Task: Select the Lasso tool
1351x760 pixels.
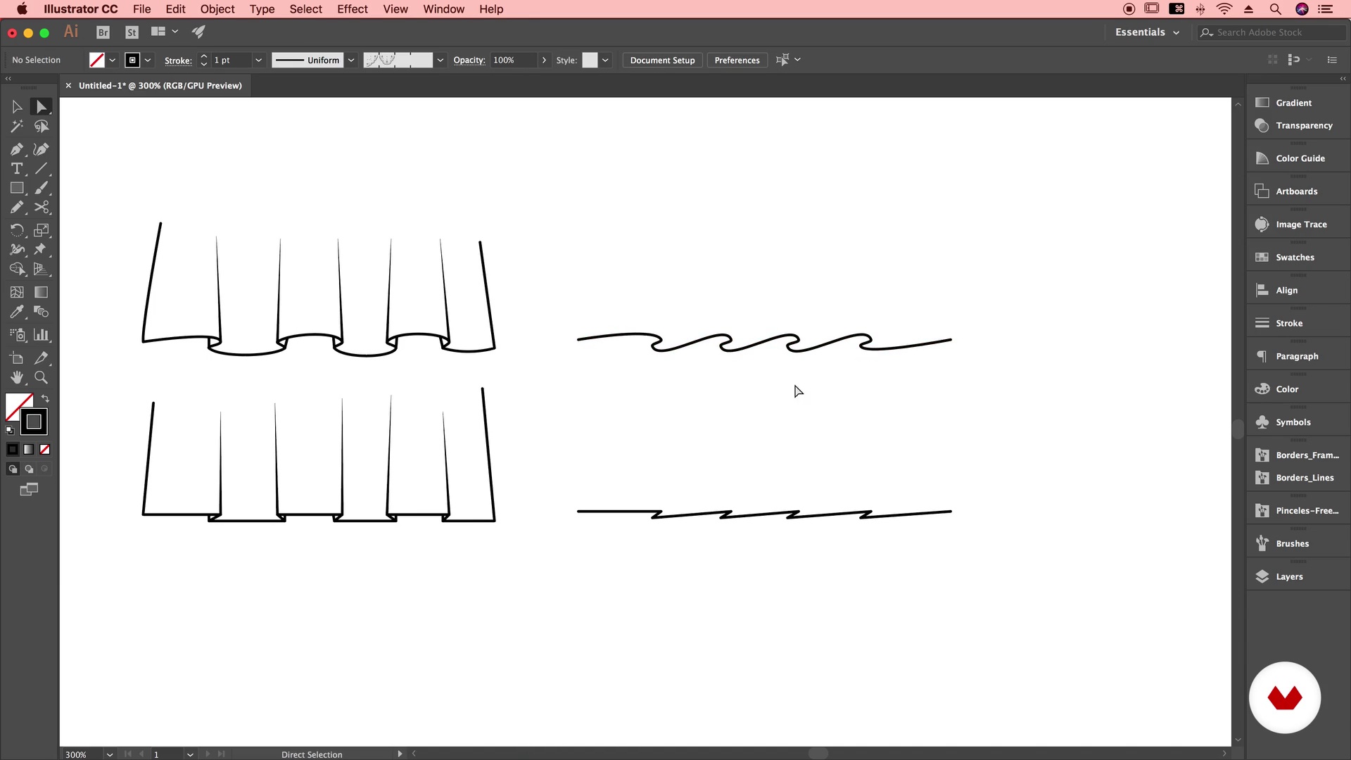Action: (x=42, y=127)
